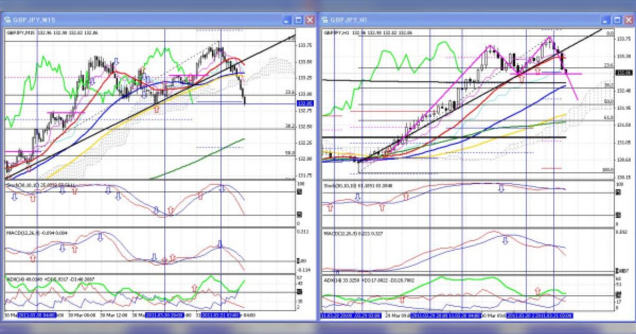
Task: Click the current price label on H1 chart
Action: 624,73
